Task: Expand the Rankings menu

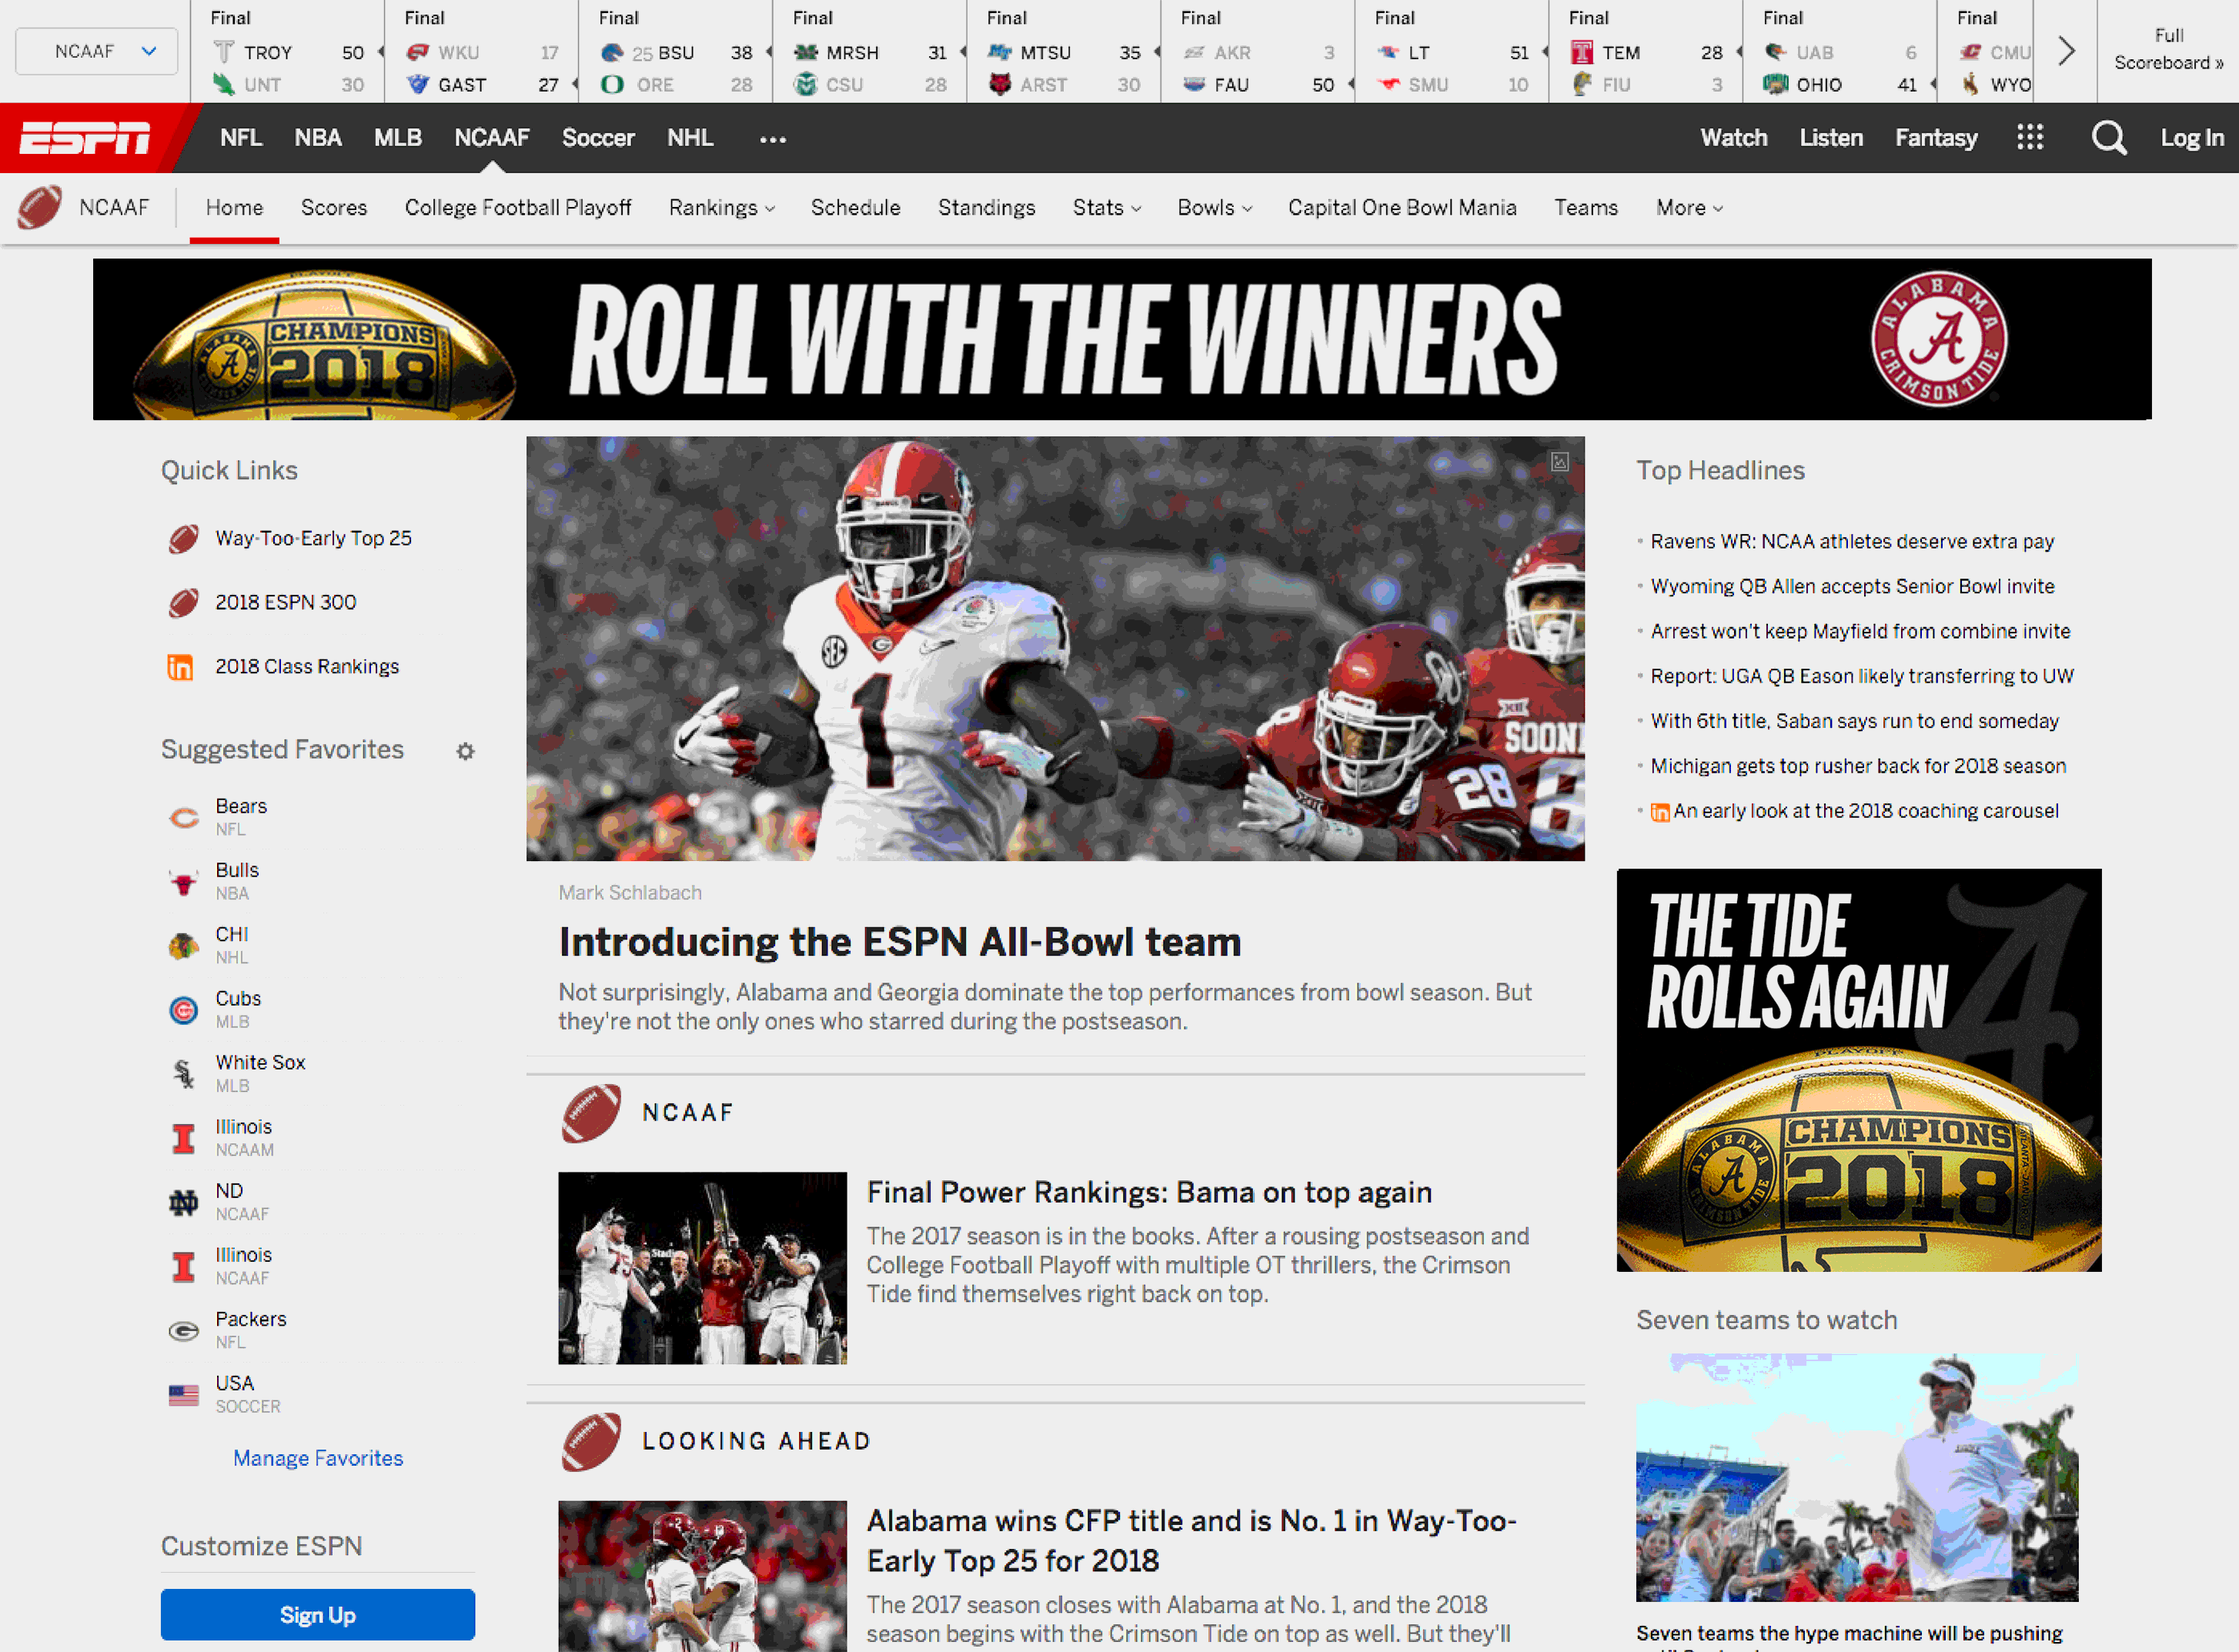Action: (721, 208)
